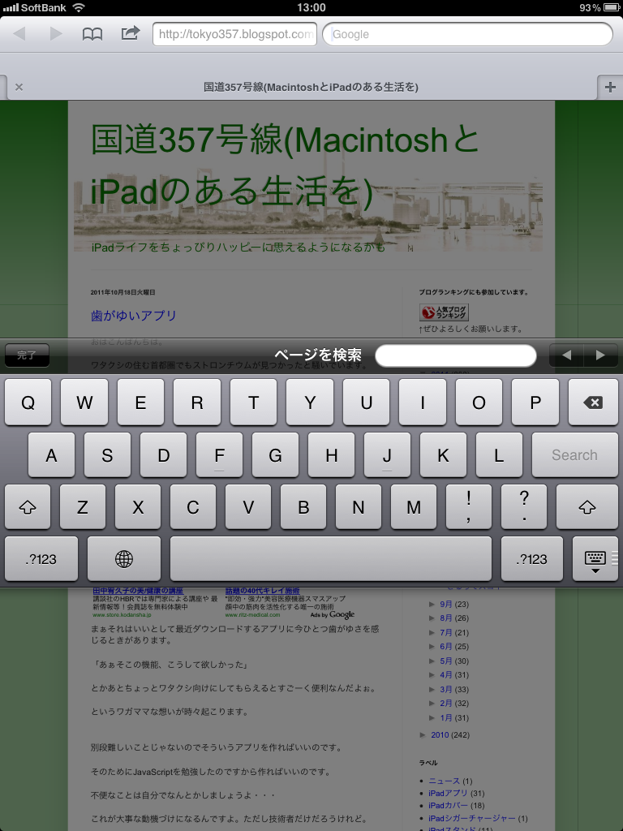Open the 話題の40代キレイ施術 ad link
Viewport: 623px width, 831px height.
click(262, 591)
